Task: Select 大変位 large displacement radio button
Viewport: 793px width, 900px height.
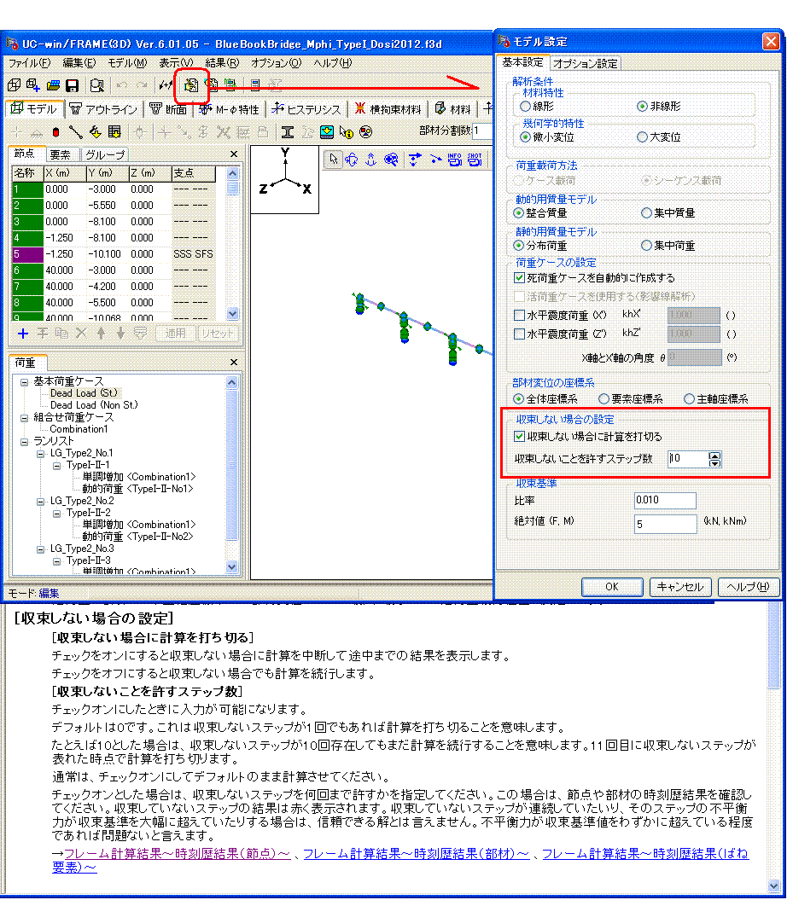Action: pos(642,137)
